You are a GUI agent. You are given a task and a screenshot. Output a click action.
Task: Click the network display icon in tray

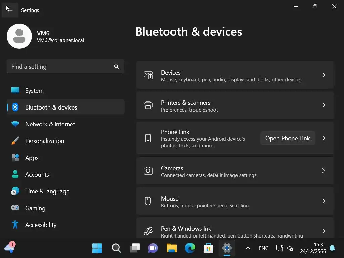click(x=279, y=248)
